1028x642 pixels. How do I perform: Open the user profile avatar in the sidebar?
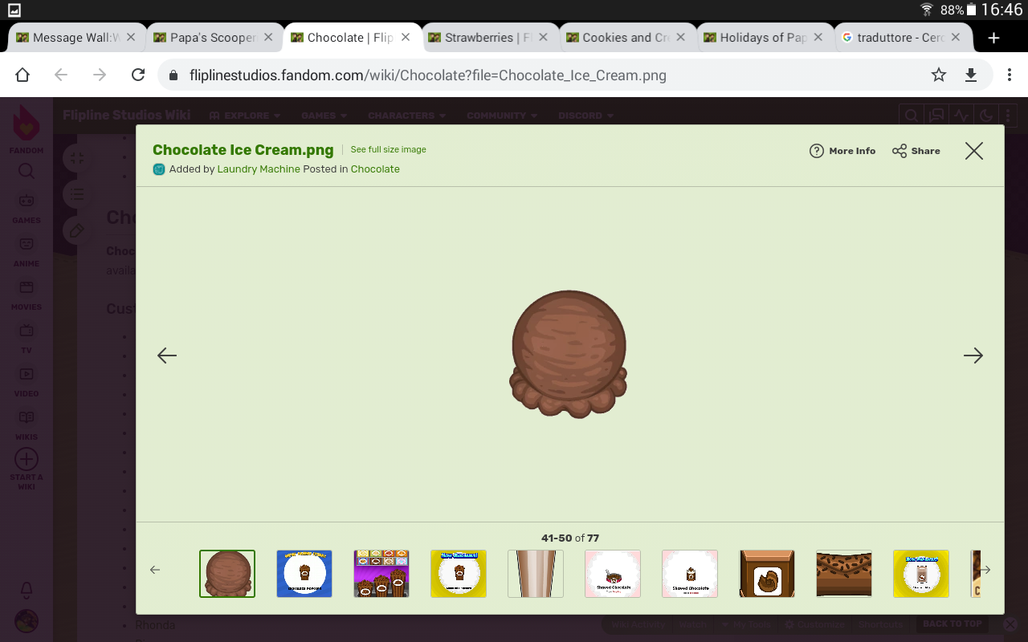point(27,621)
